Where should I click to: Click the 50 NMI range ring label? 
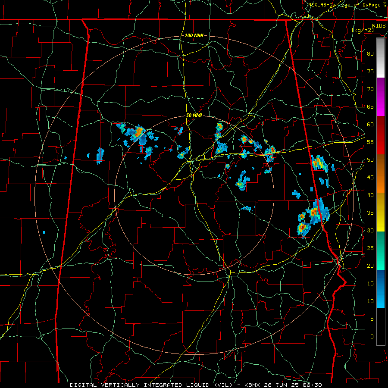[x=194, y=115]
